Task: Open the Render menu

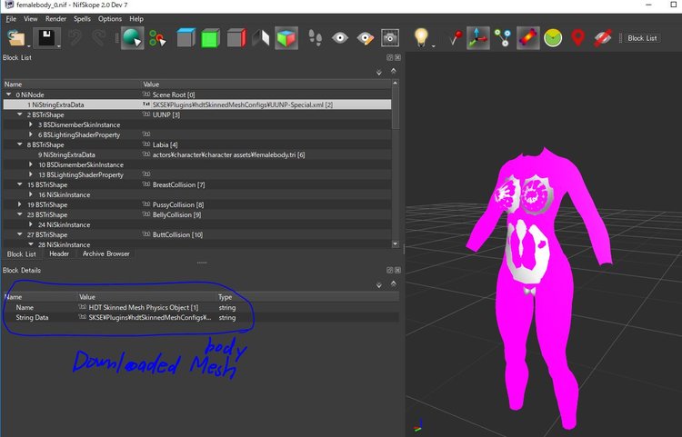Action: [55, 19]
